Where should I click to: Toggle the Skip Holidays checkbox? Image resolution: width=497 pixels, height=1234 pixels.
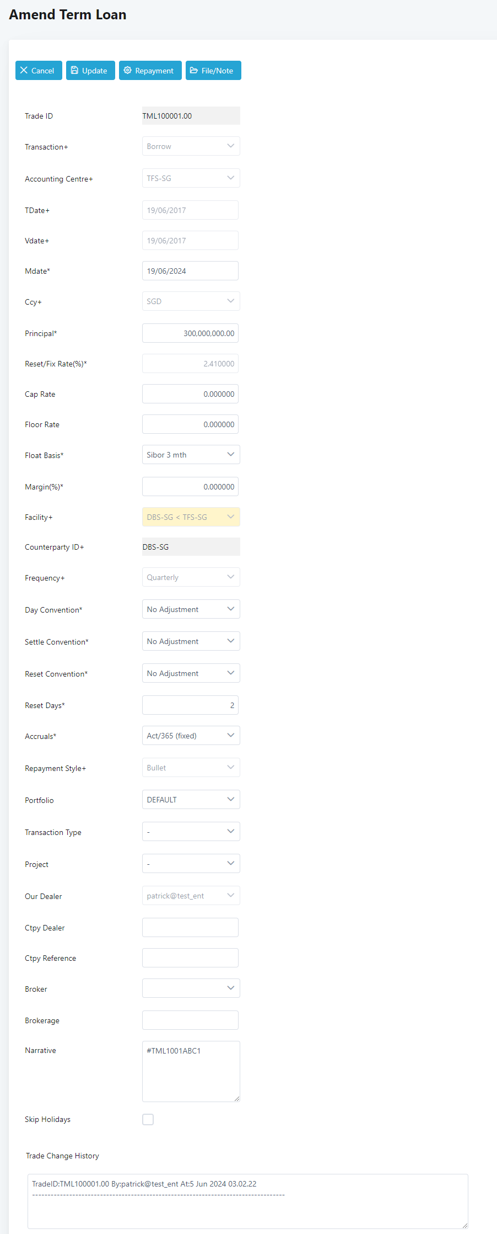pos(148,1119)
